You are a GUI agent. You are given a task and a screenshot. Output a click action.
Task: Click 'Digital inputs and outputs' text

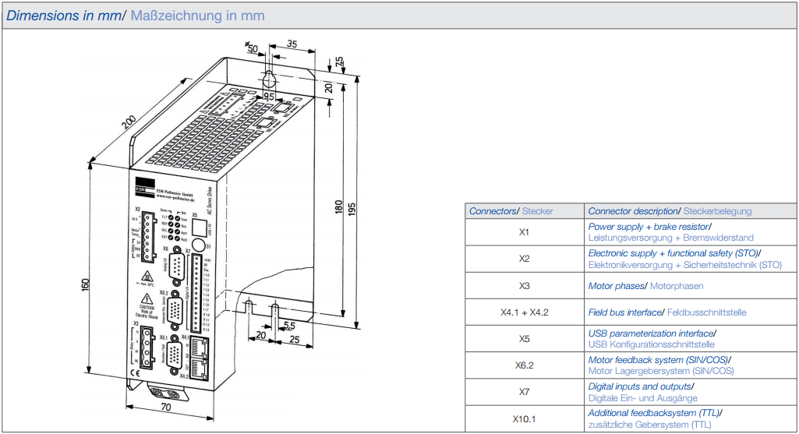(x=639, y=386)
